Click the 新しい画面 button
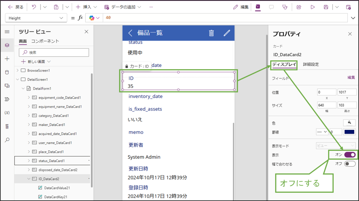 (36, 62)
